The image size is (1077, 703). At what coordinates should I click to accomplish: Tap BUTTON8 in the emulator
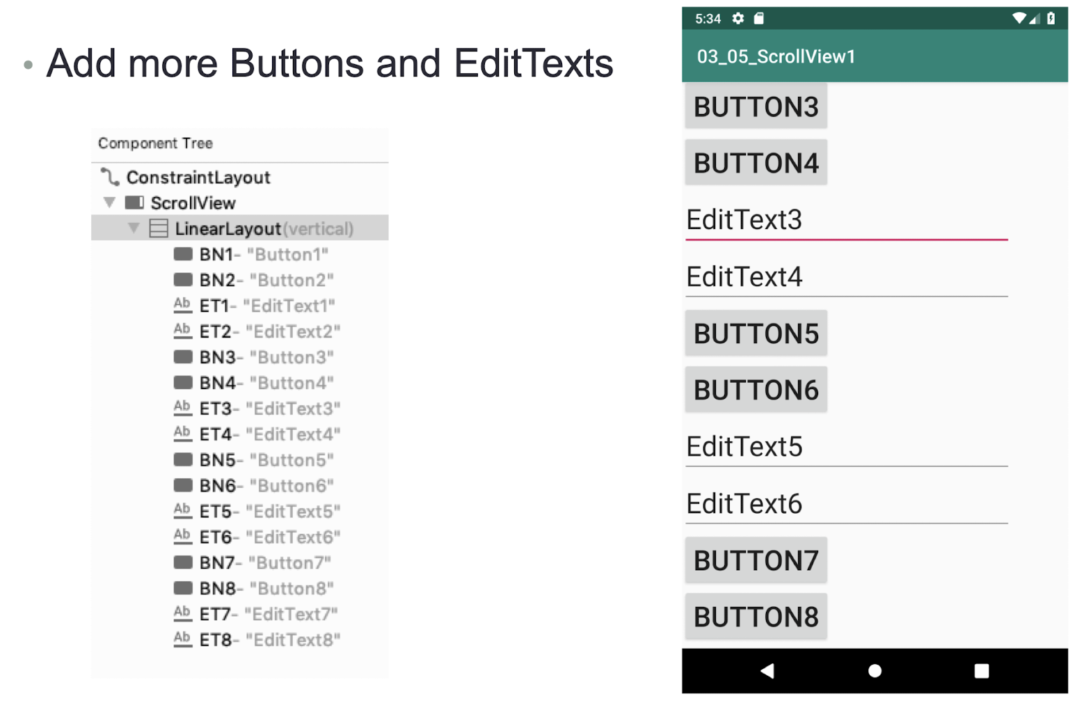tap(756, 617)
